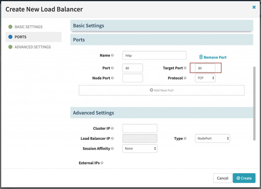
Task: Click Add New Port box
Action: click(x=162, y=90)
